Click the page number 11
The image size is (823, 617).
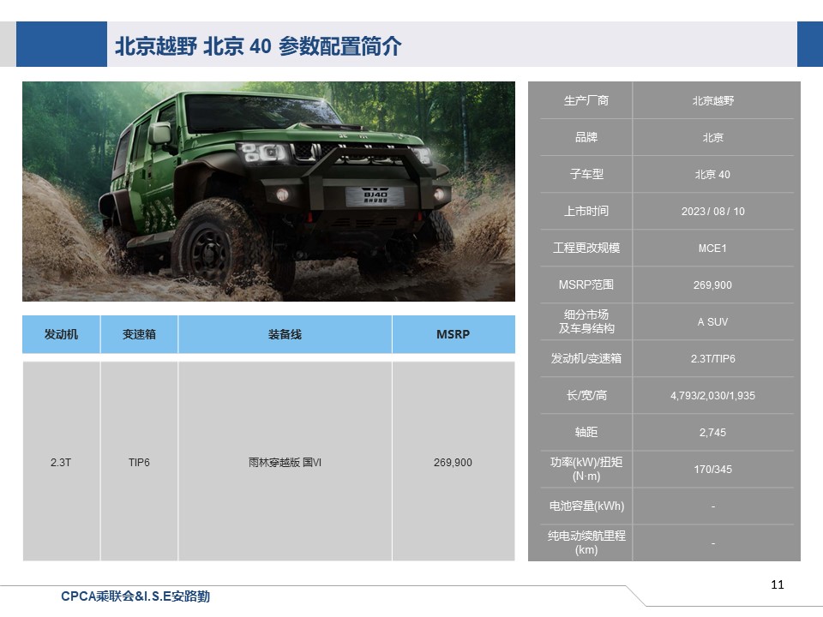pos(778,584)
